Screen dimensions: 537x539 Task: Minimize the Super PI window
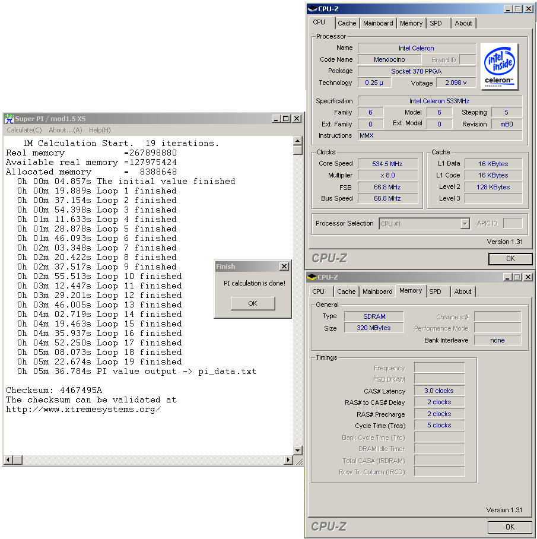tap(276, 119)
